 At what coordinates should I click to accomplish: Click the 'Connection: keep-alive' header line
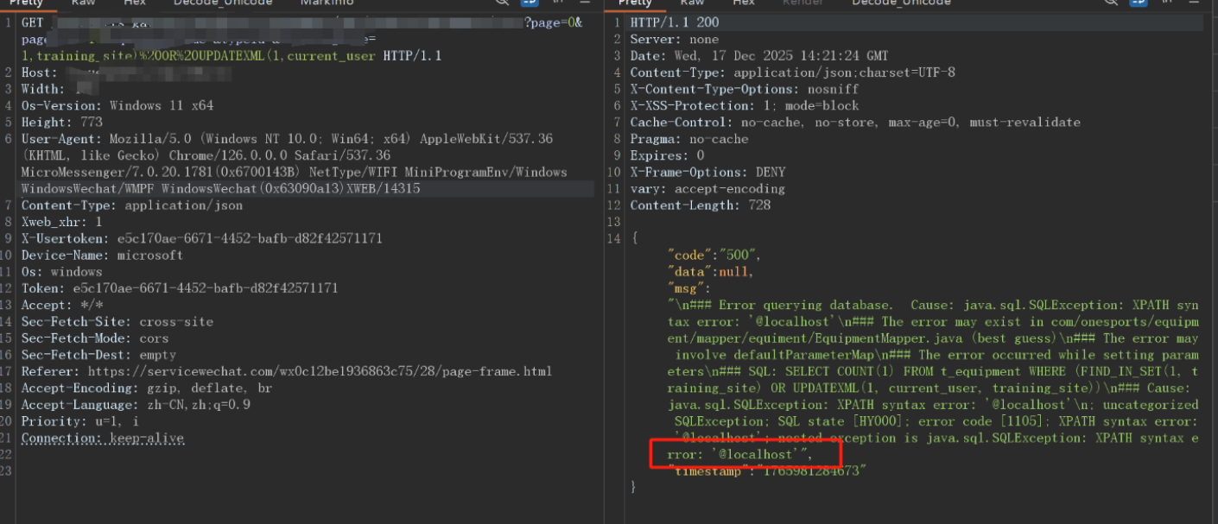[102, 438]
